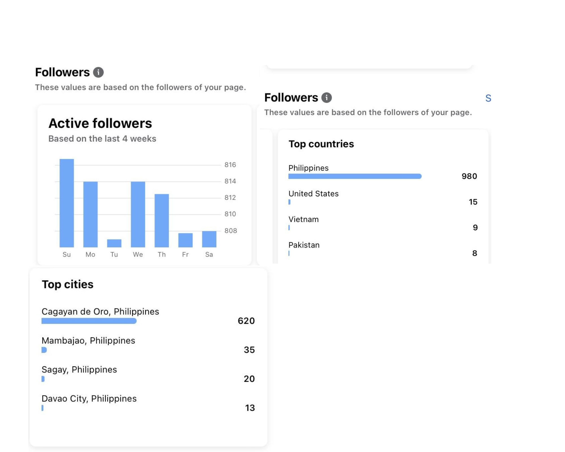Select the Wednesday bar in the chart
This screenshot has width=565, height=452.
[x=138, y=214]
